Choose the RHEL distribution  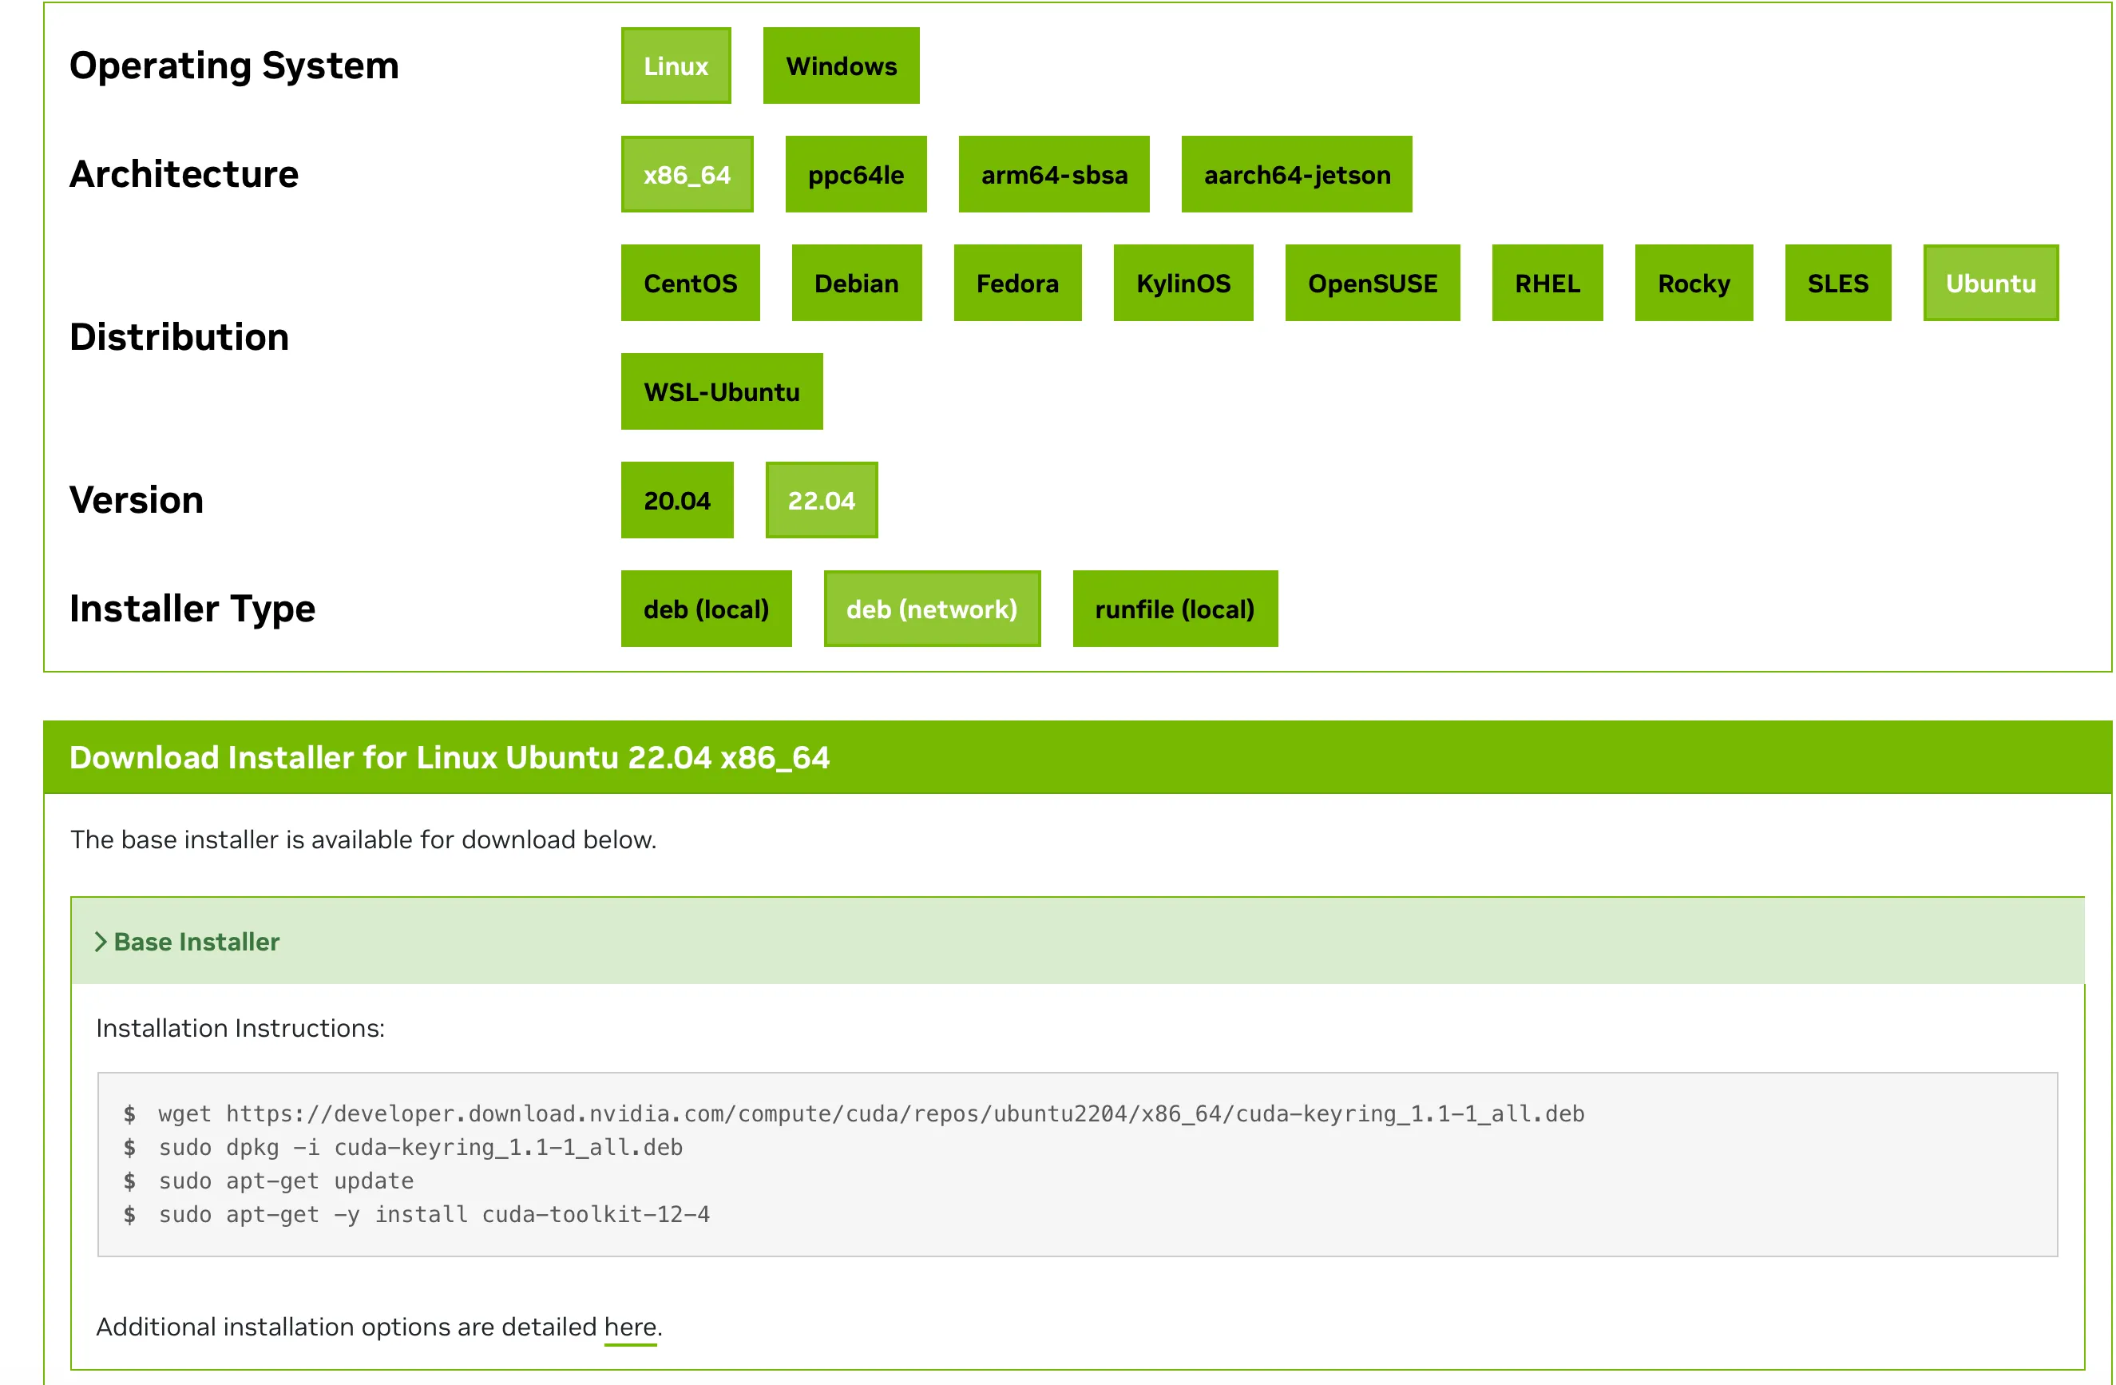click(x=1547, y=283)
